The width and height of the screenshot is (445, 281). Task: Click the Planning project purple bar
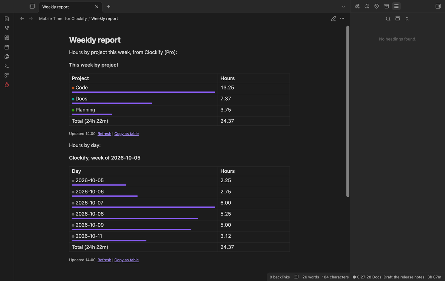pyautogui.click(x=92, y=114)
